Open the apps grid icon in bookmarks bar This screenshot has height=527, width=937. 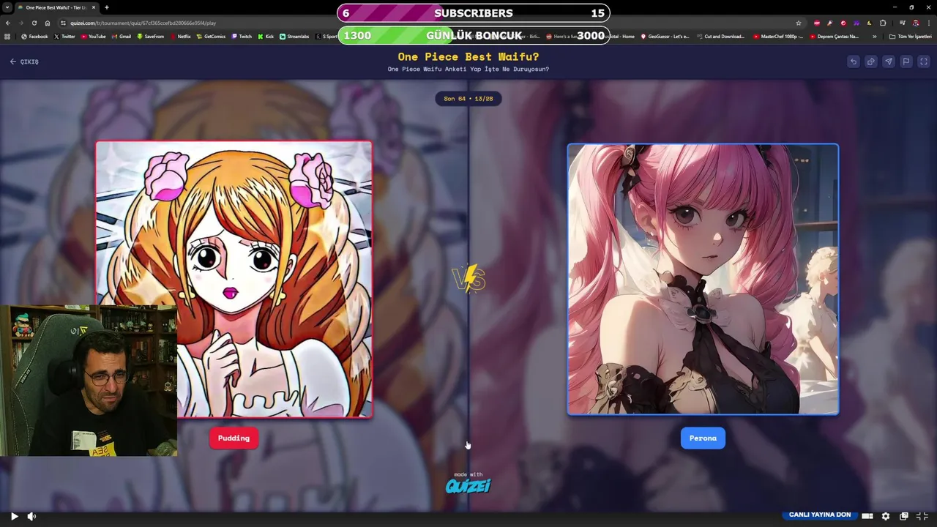tap(7, 36)
